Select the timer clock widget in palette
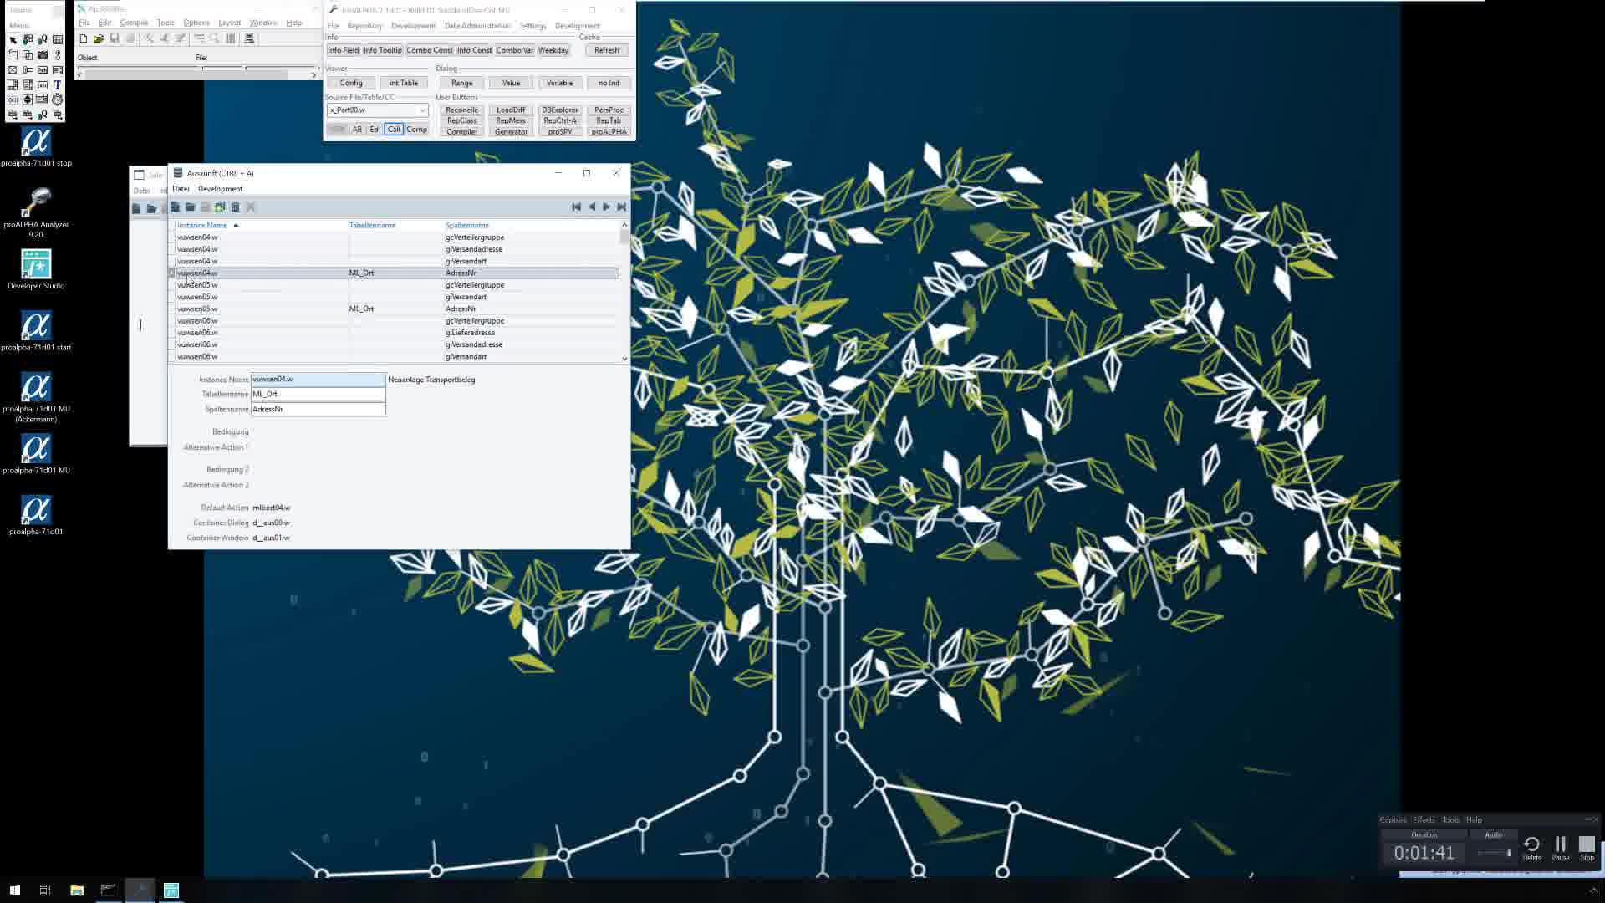Viewport: 1605px width, 903px height. 58,99
